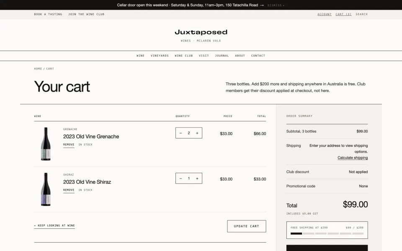Click the Order Summary heading
This screenshot has height=251, width=402.
[x=299, y=116]
